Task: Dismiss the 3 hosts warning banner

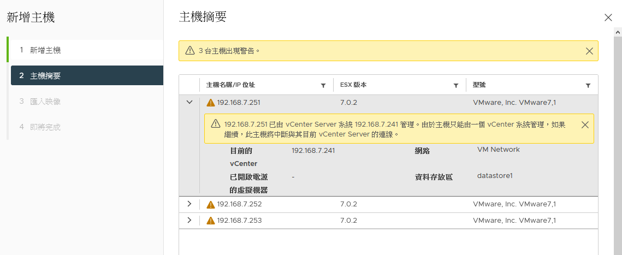Action: coord(589,51)
